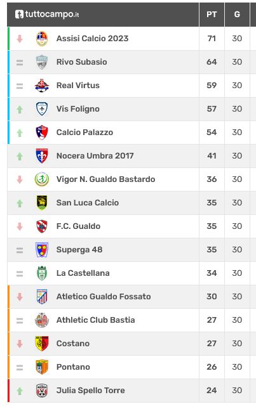Sort standings by the PT column header
Screen dimensions: 256x409
tap(212, 15)
